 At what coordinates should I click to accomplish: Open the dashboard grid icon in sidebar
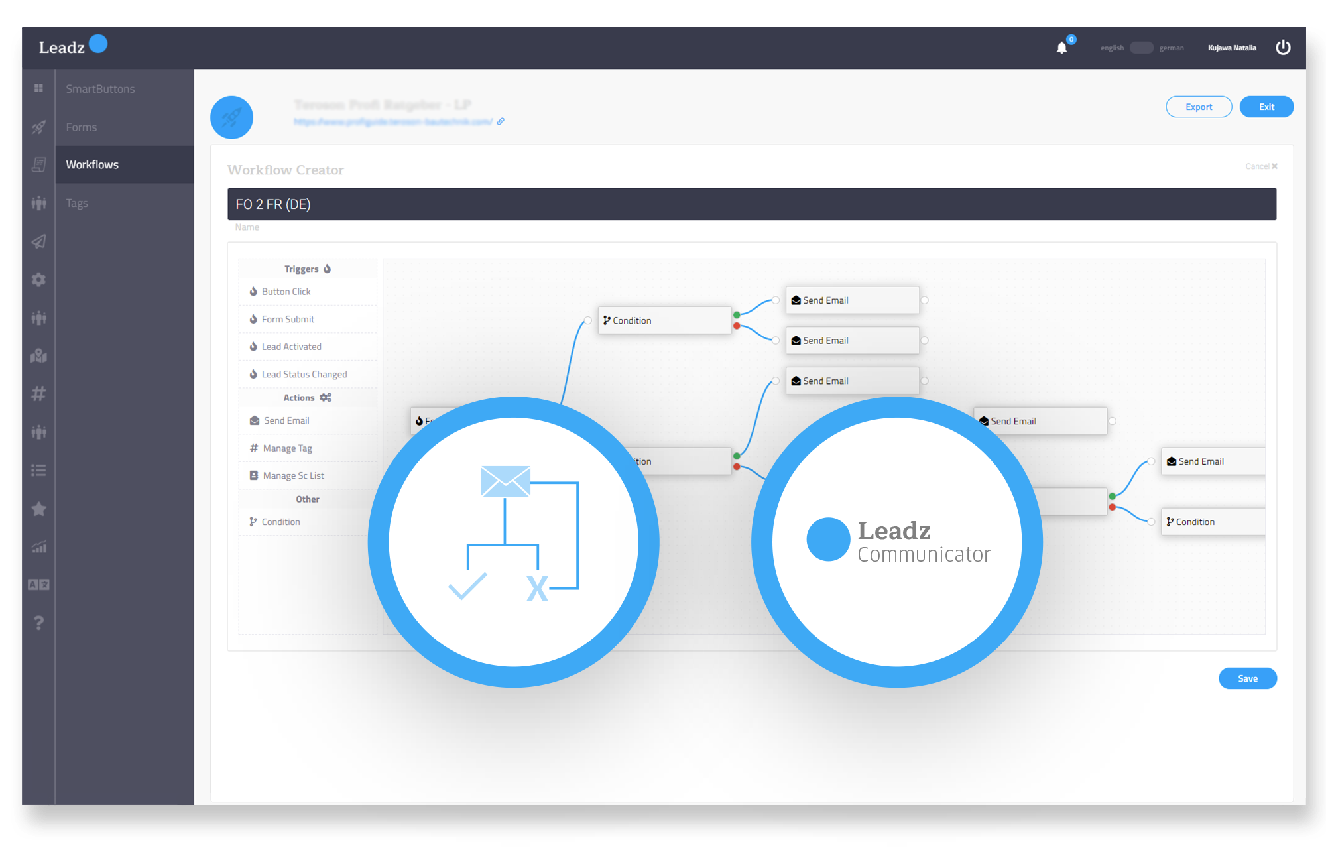point(38,88)
